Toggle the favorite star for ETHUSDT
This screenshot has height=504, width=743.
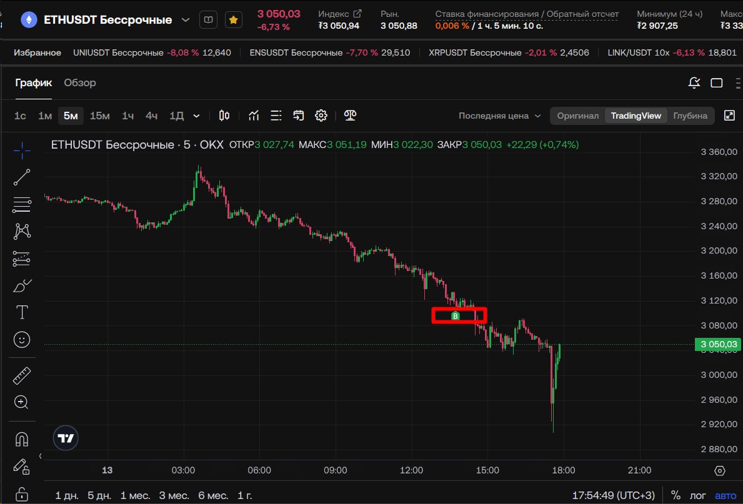click(234, 20)
